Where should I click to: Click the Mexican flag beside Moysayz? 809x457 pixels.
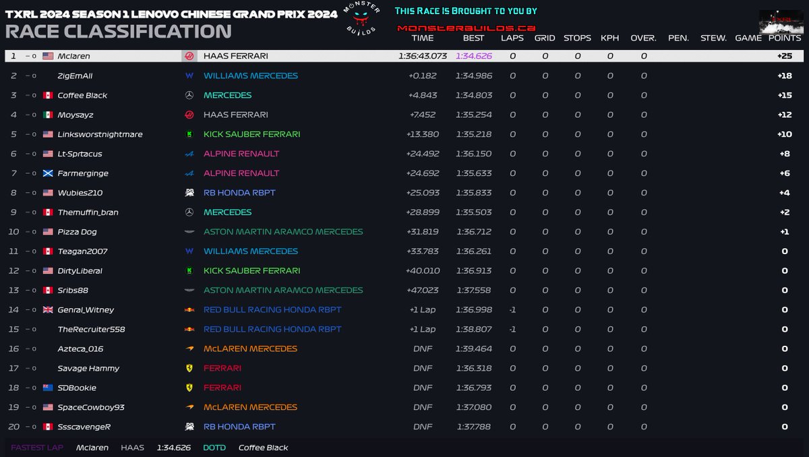[x=48, y=115]
